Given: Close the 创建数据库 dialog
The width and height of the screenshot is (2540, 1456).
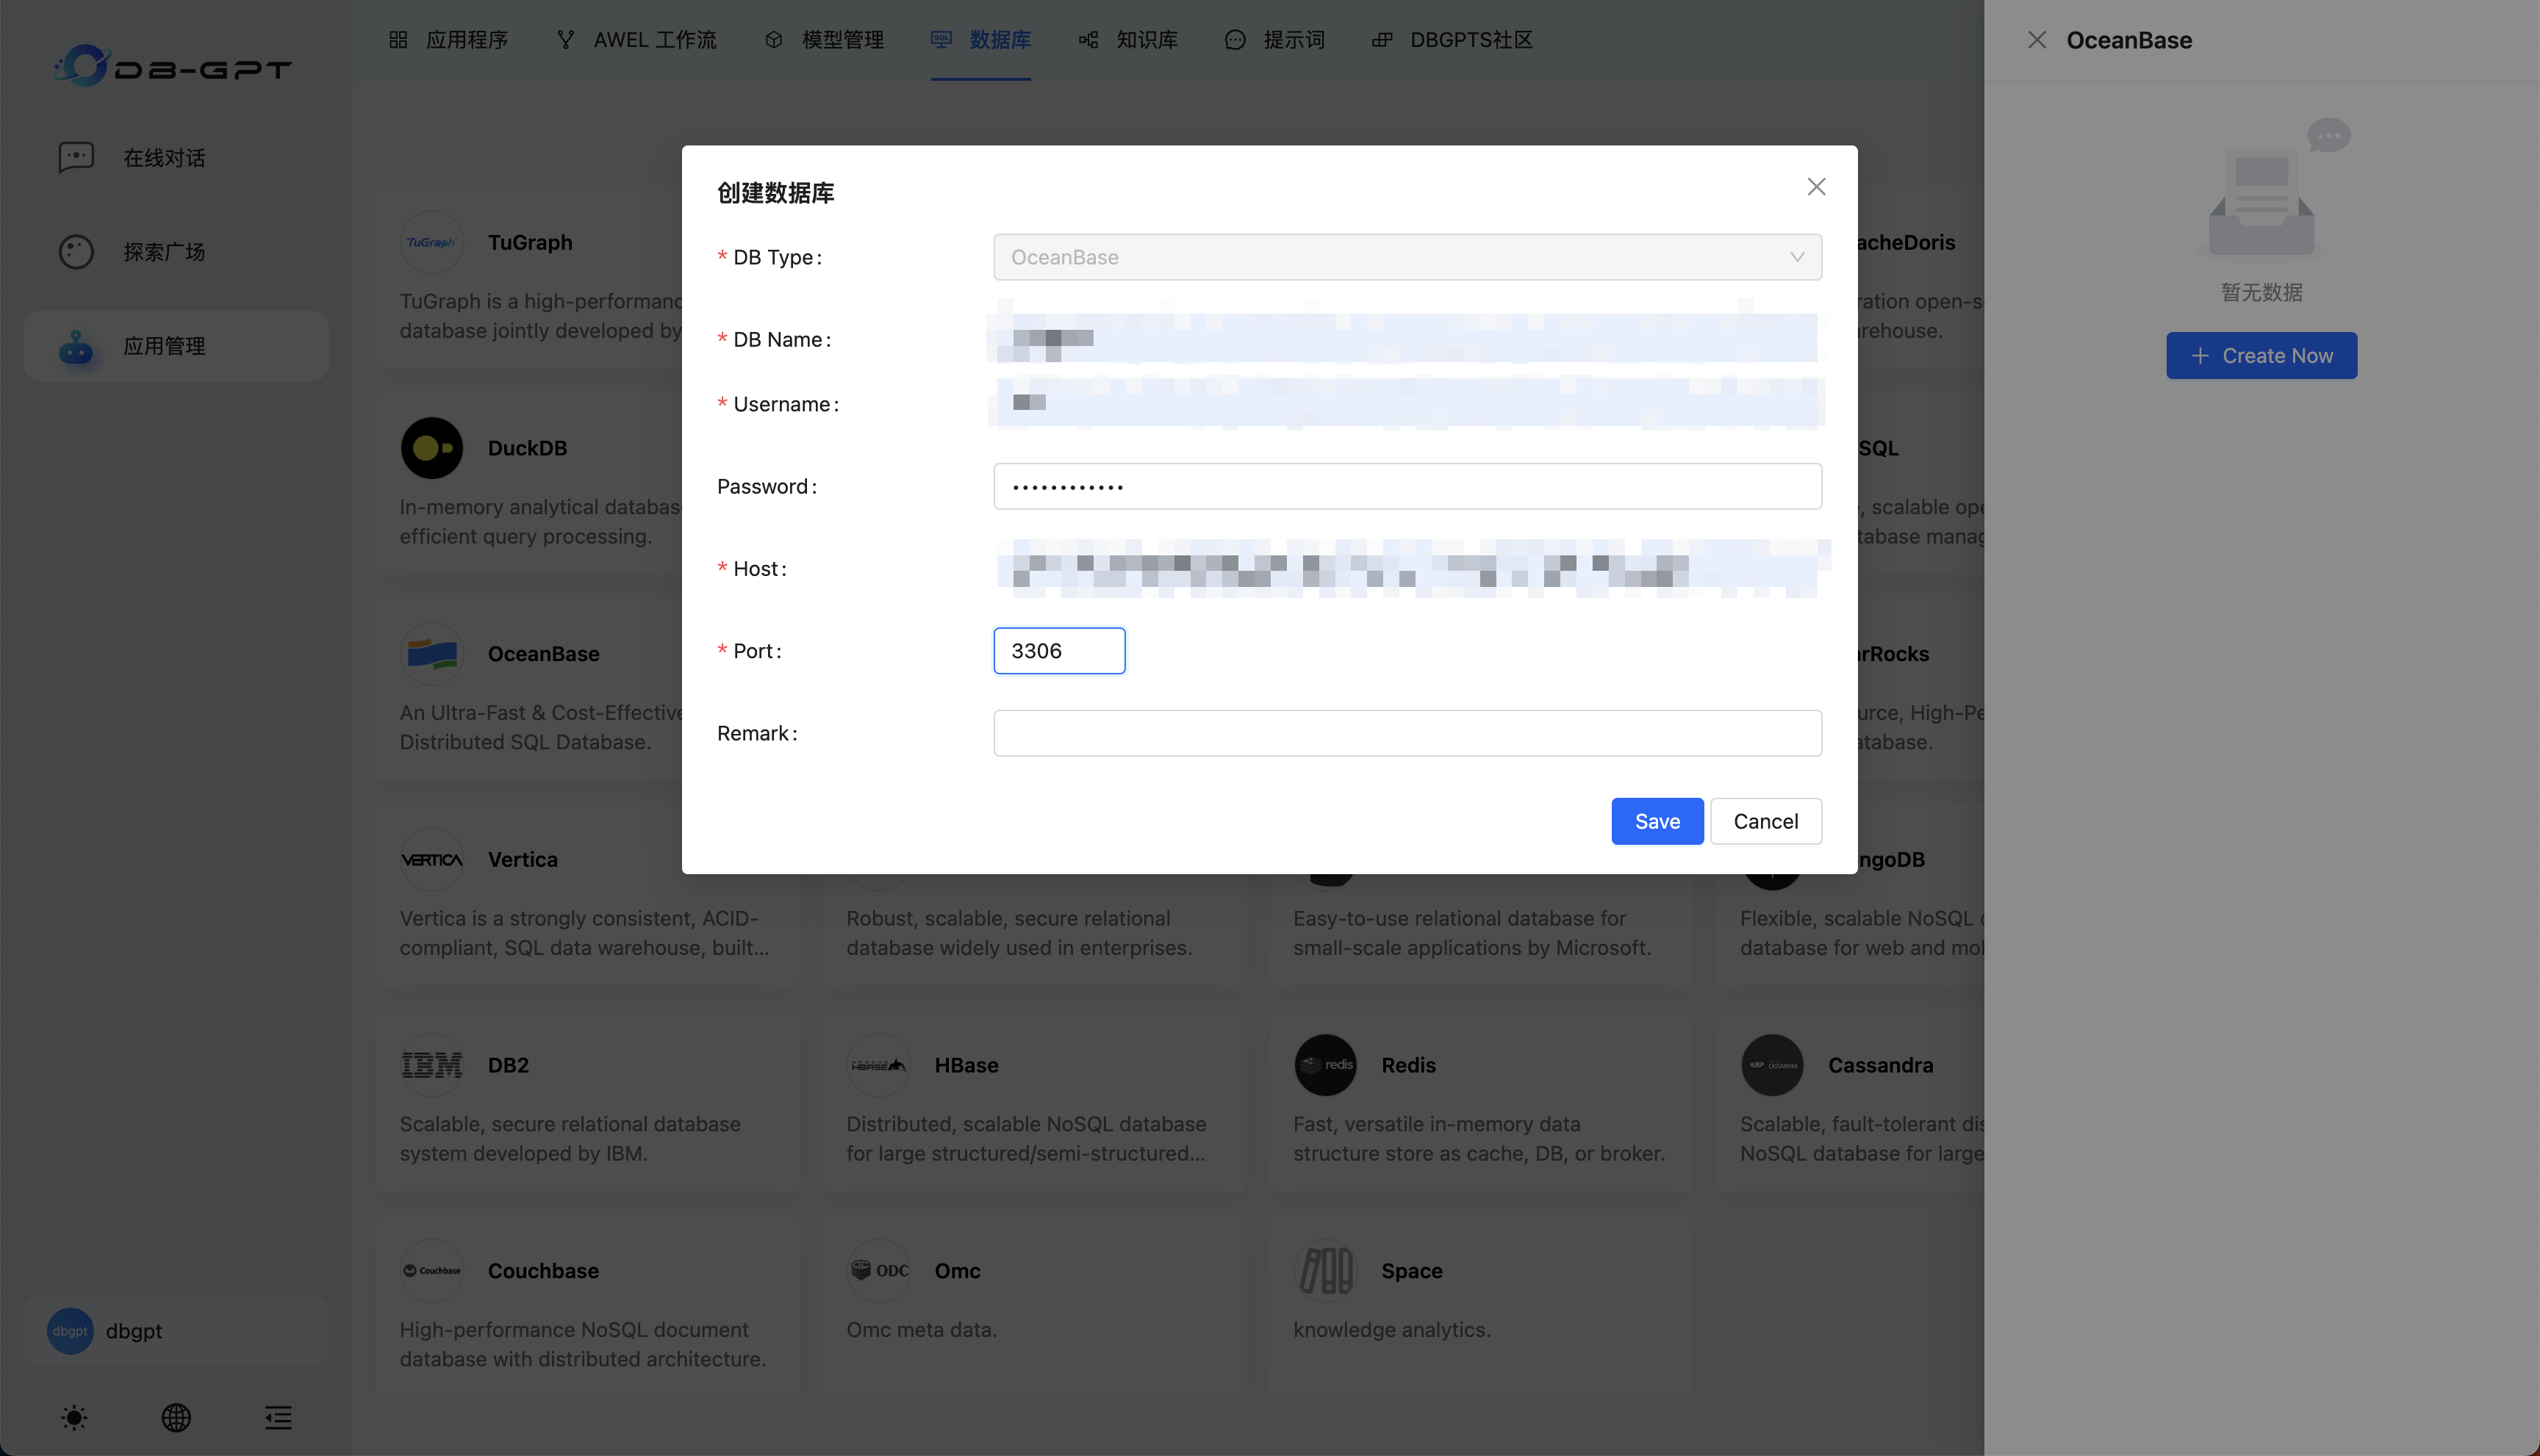Looking at the screenshot, I should tap(1816, 187).
